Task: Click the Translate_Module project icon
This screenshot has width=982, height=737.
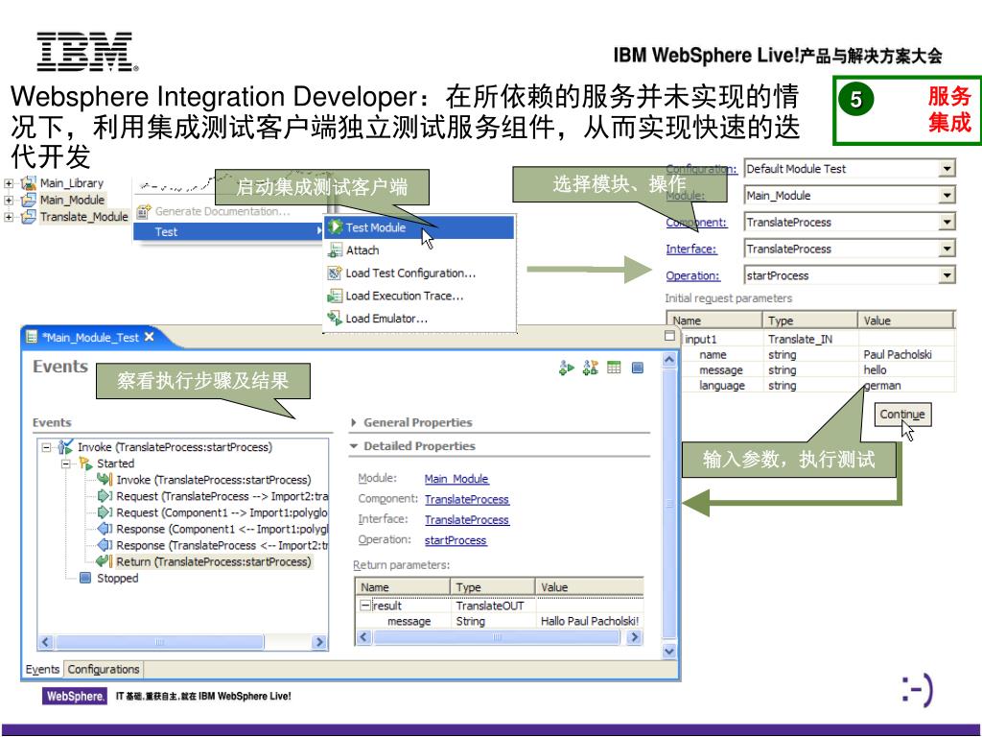Action: tap(28, 217)
